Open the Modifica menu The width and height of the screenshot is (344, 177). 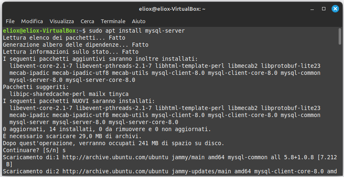click(x=32, y=21)
